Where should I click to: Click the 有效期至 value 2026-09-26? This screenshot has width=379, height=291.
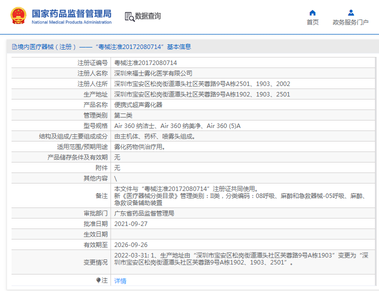tap(131, 244)
